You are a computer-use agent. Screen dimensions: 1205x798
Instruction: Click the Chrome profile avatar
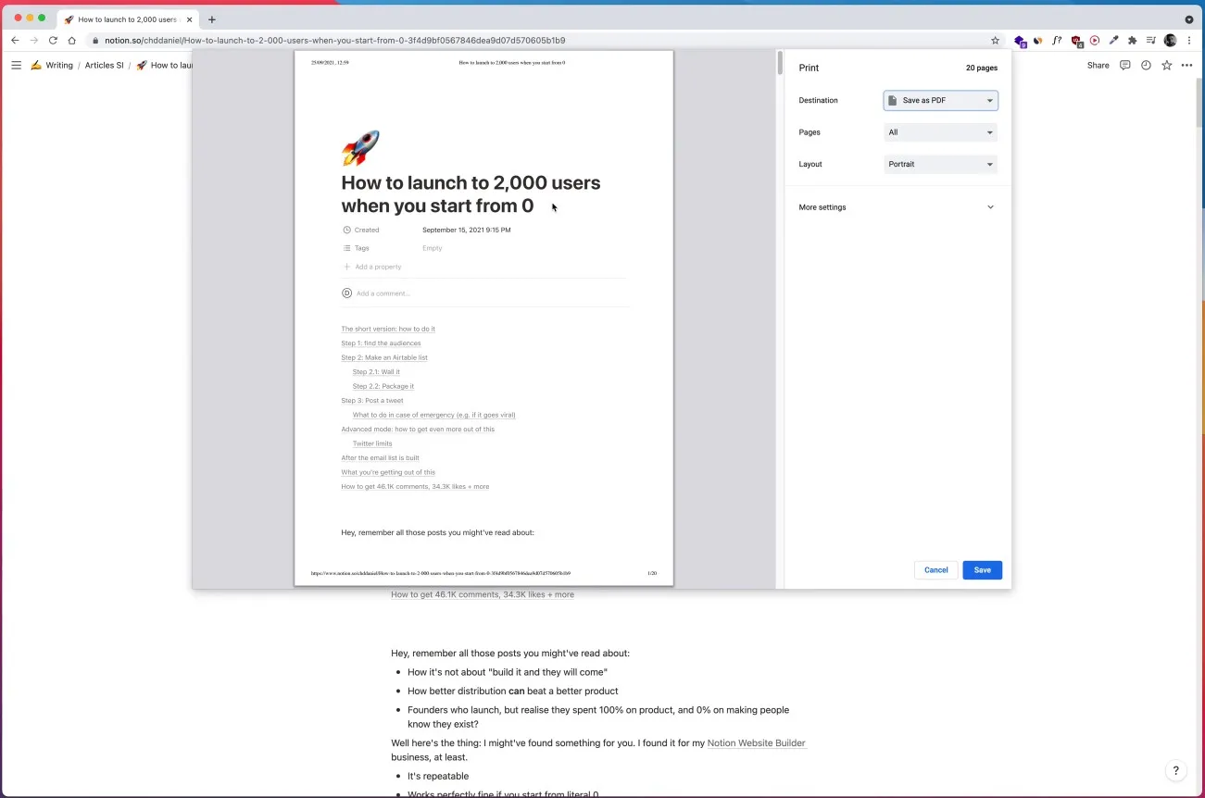click(x=1169, y=40)
